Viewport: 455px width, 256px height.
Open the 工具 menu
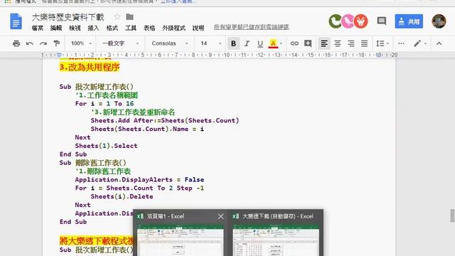[x=131, y=28]
